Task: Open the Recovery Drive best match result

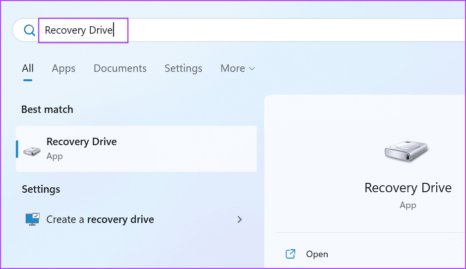Action: pyautogui.click(x=136, y=149)
